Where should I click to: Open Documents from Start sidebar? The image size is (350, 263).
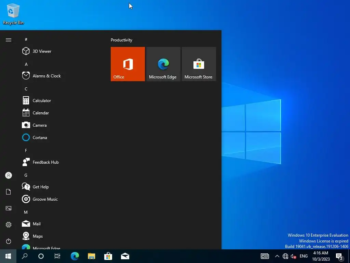[x=9, y=192]
